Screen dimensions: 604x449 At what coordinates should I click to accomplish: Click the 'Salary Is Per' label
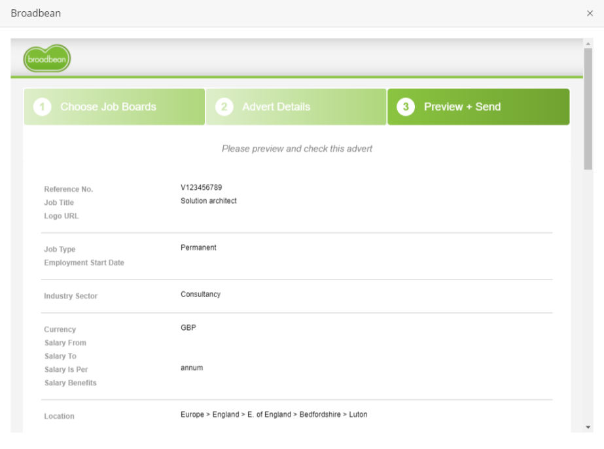[66, 369]
